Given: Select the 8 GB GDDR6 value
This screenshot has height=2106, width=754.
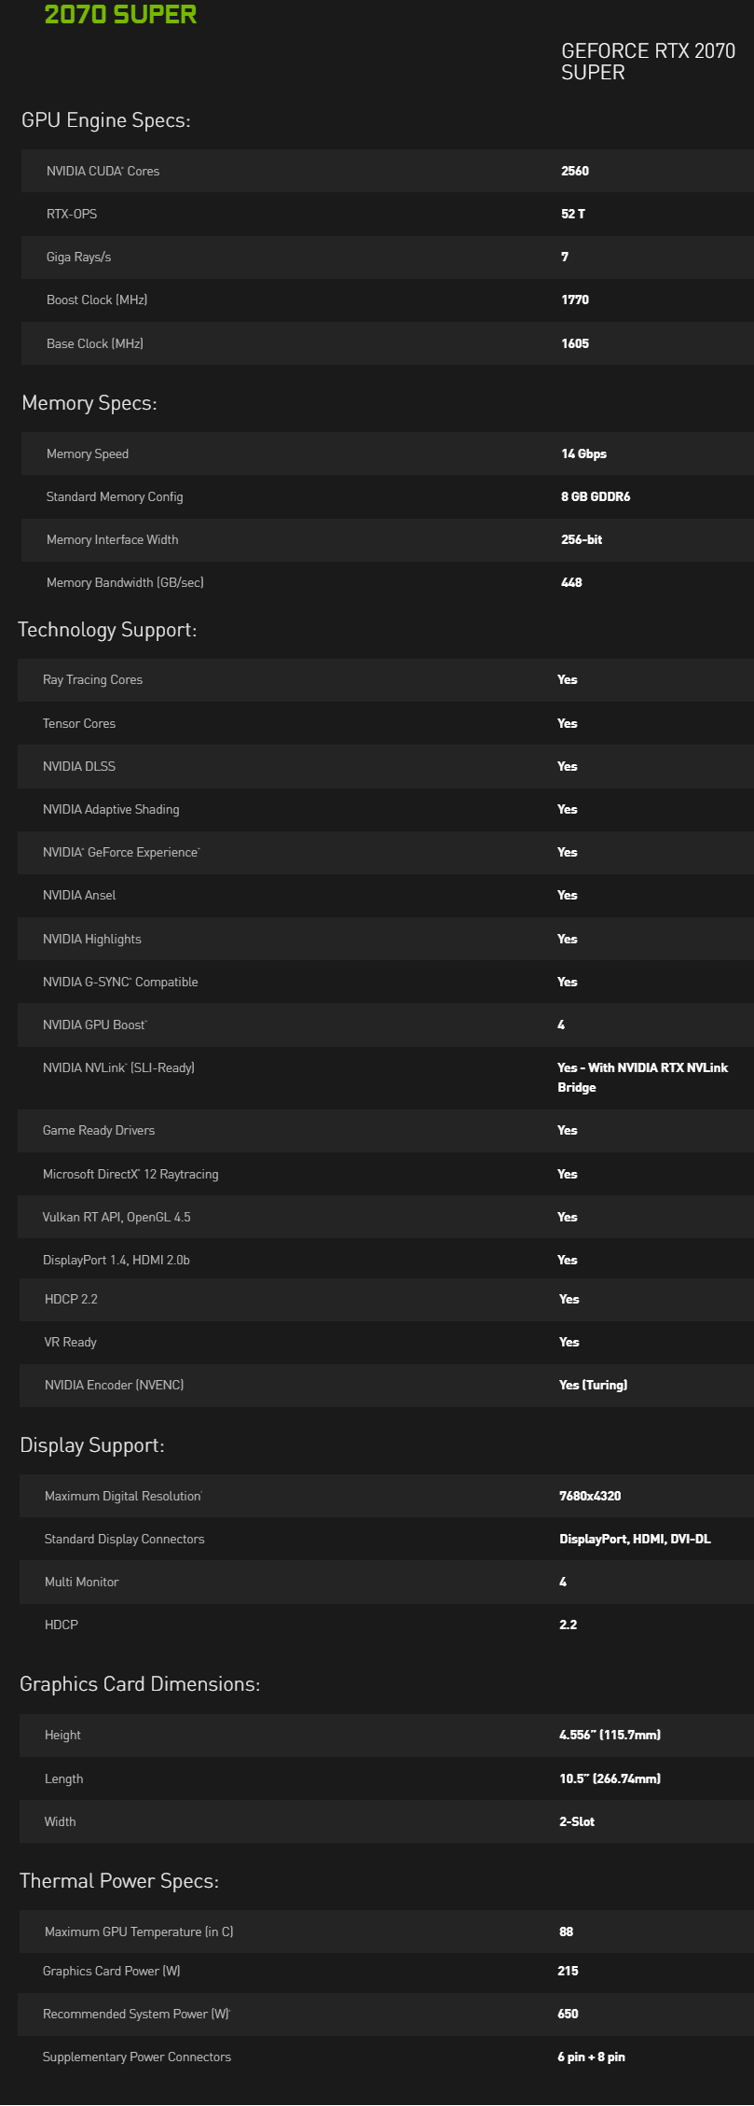Looking at the screenshot, I should (596, 496).
